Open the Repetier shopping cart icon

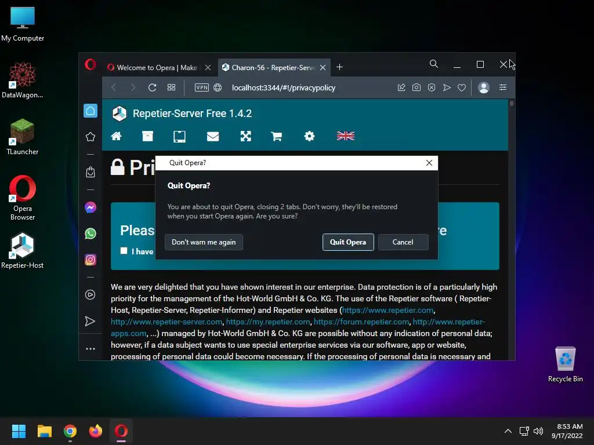pos(277,136)
